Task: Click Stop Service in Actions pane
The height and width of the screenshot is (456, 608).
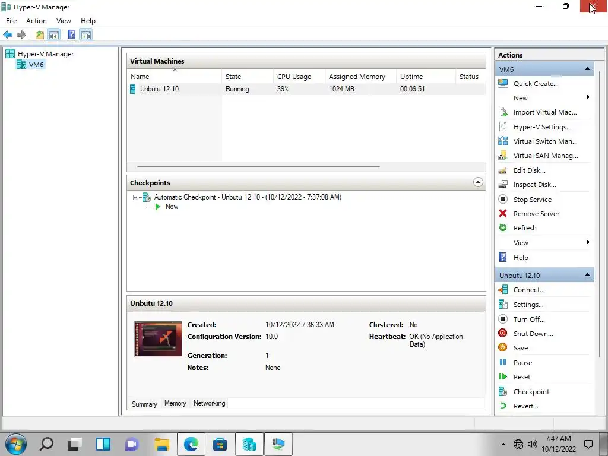Action: tap(533, 199)
